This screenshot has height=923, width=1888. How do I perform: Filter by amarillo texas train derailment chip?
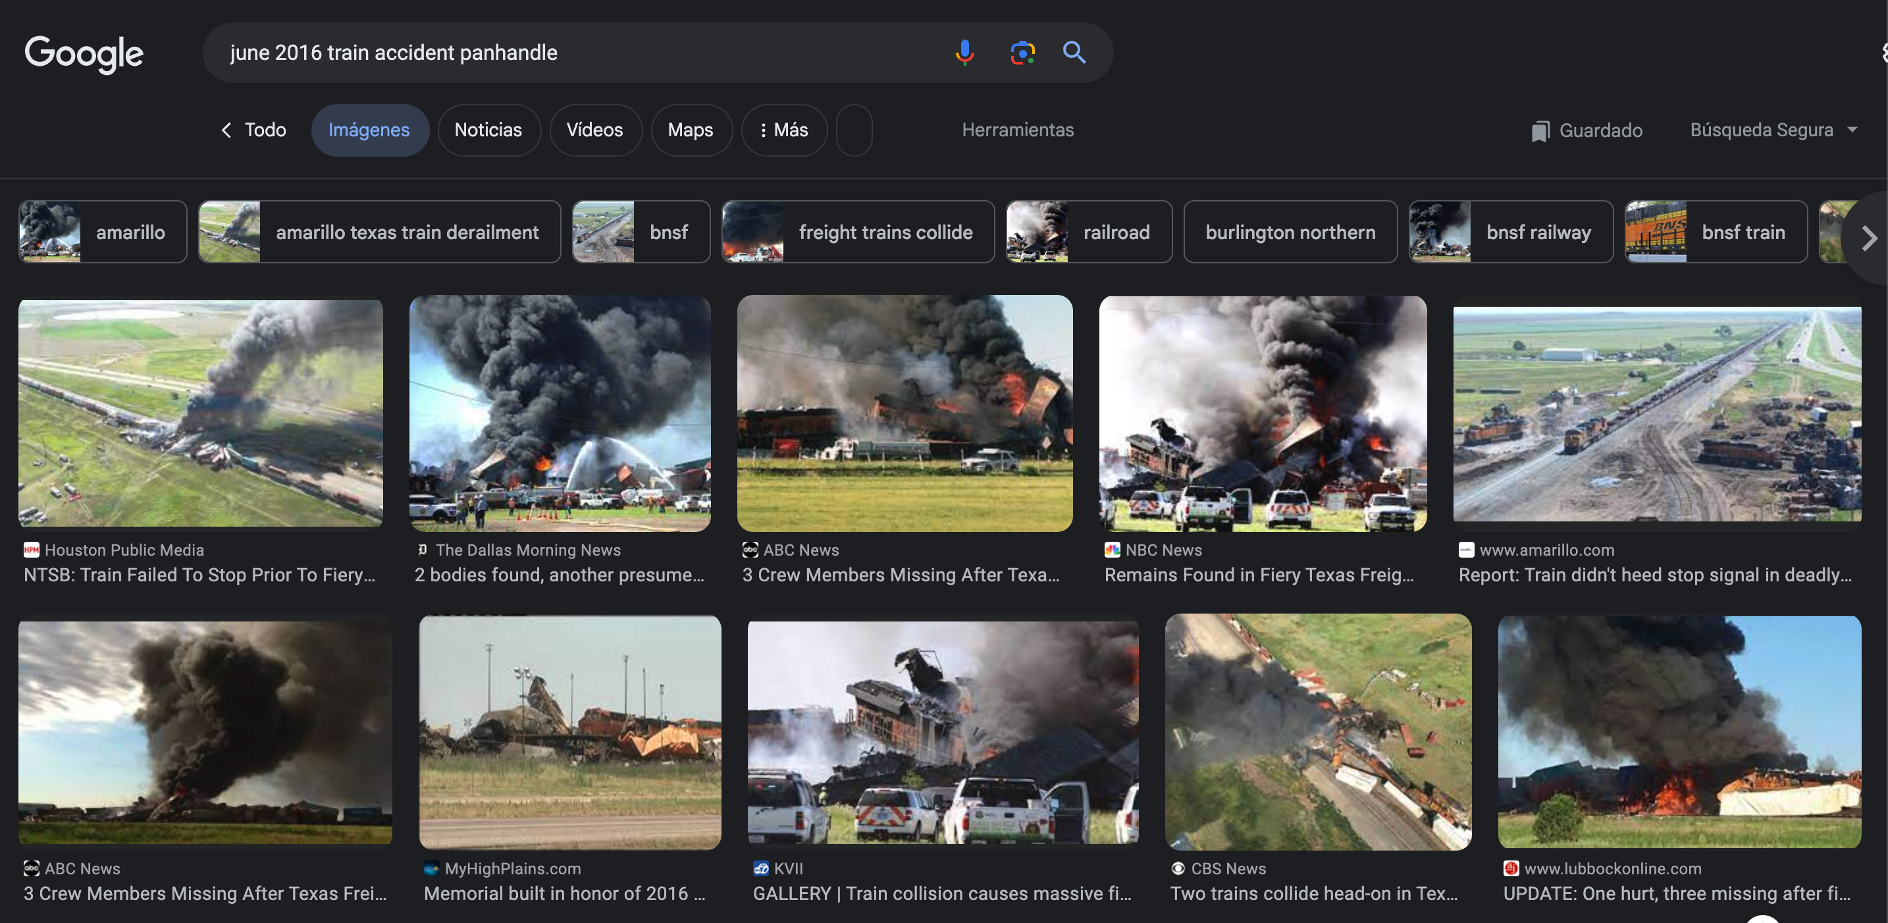click(379, 232)
